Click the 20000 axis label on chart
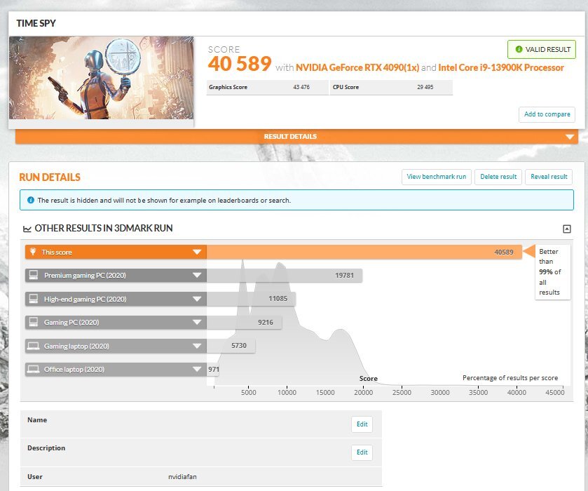 coord(363,392)
